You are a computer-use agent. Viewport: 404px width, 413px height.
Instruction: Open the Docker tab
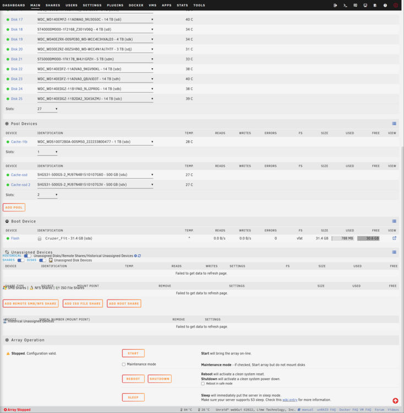[136, 6]
